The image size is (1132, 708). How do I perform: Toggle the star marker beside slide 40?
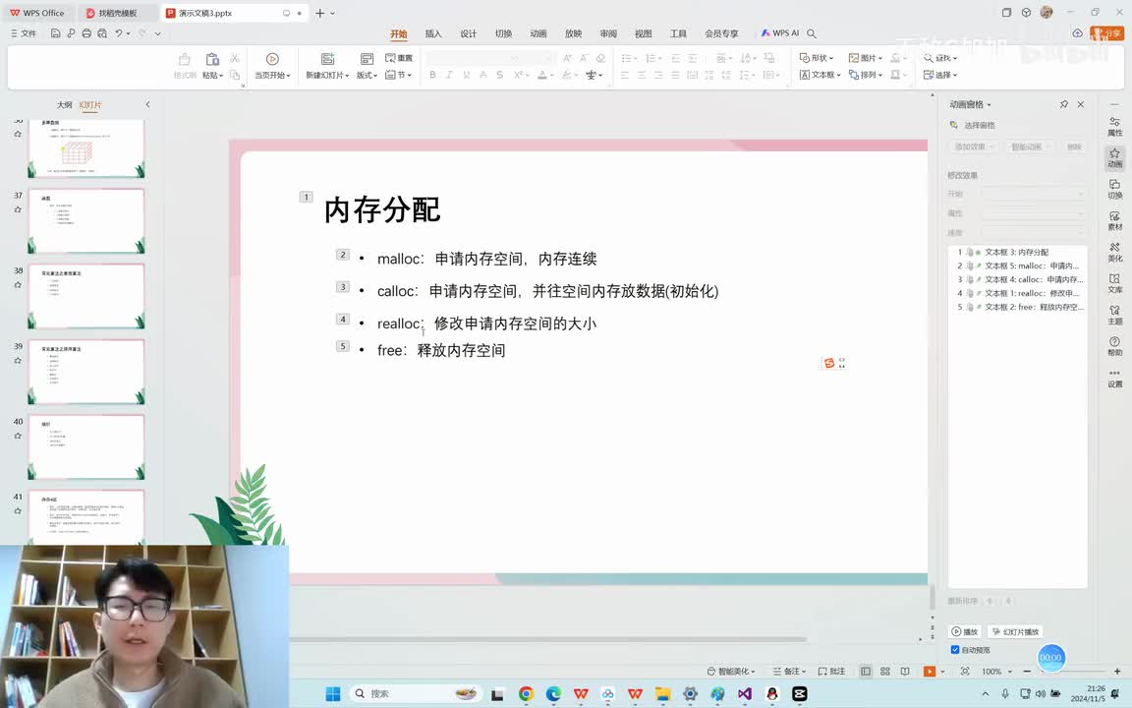18,436
